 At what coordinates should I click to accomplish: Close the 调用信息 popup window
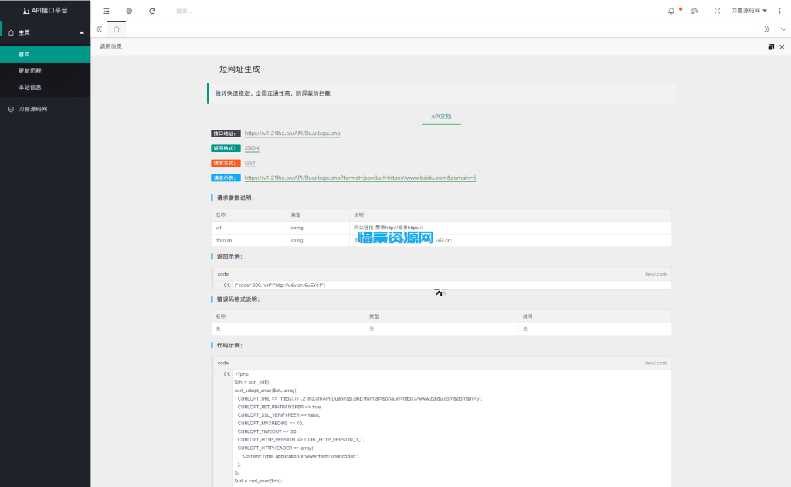coord(782,47)
